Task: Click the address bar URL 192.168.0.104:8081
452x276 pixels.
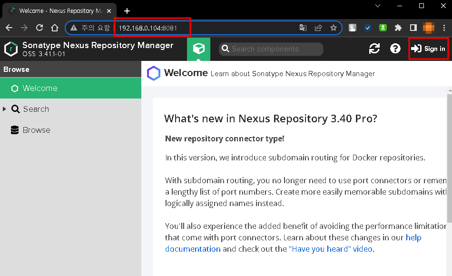Action: tap(148, 28)
